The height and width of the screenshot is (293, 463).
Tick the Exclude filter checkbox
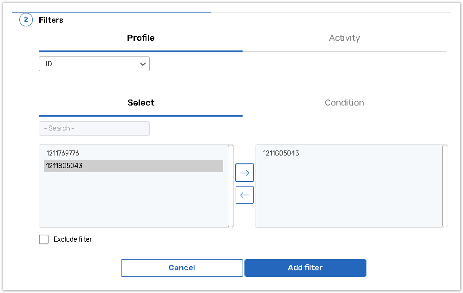coord(44,239)
